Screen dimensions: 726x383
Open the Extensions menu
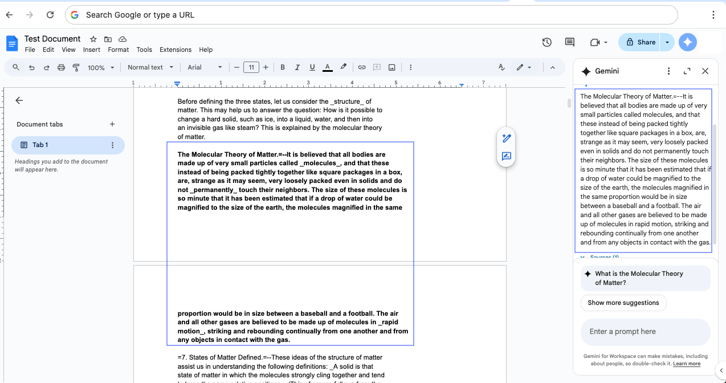pos(176,50)
